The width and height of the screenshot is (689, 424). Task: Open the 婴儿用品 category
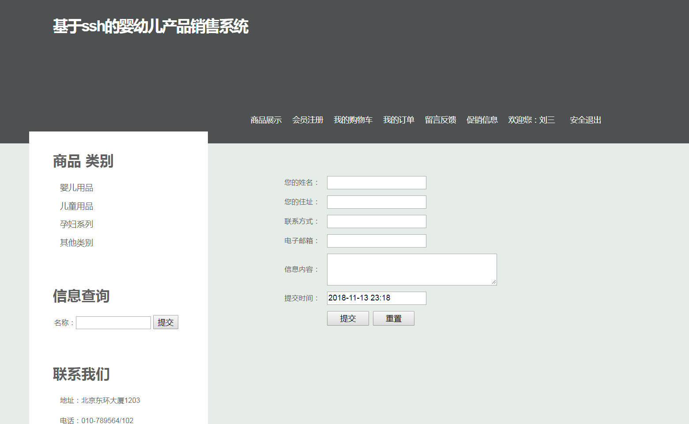click(x=76, y=188)
